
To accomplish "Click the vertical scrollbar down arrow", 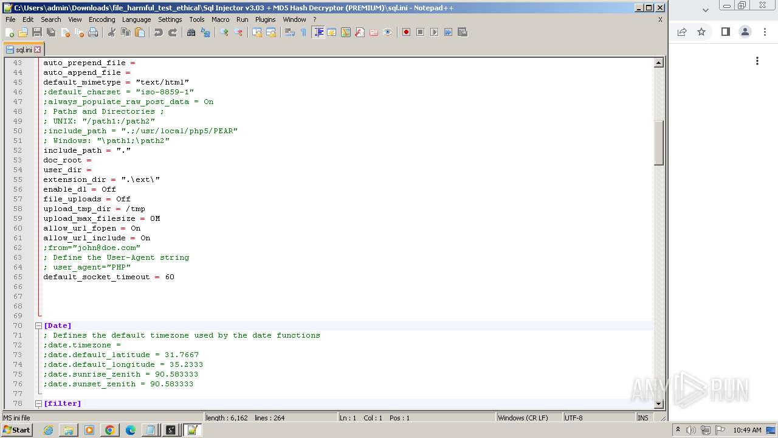I will click(x=658, y=404).
